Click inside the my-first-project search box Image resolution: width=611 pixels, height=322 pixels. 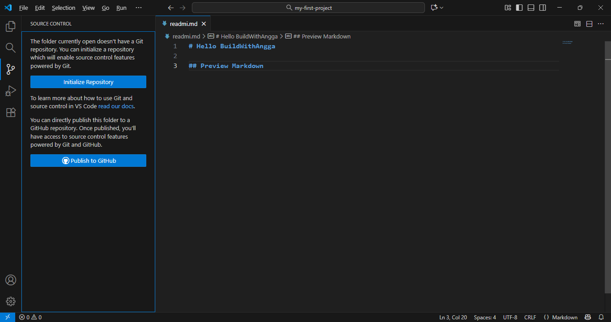(308, 7)
